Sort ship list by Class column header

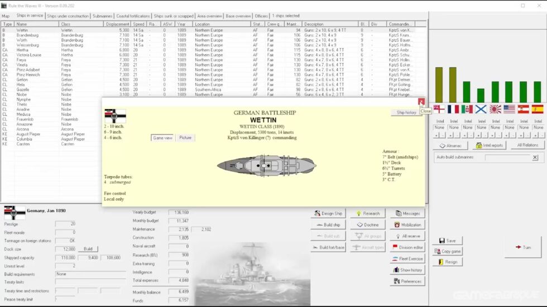81,25
